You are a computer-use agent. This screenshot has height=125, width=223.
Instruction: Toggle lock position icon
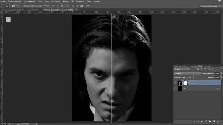[190, 78]
